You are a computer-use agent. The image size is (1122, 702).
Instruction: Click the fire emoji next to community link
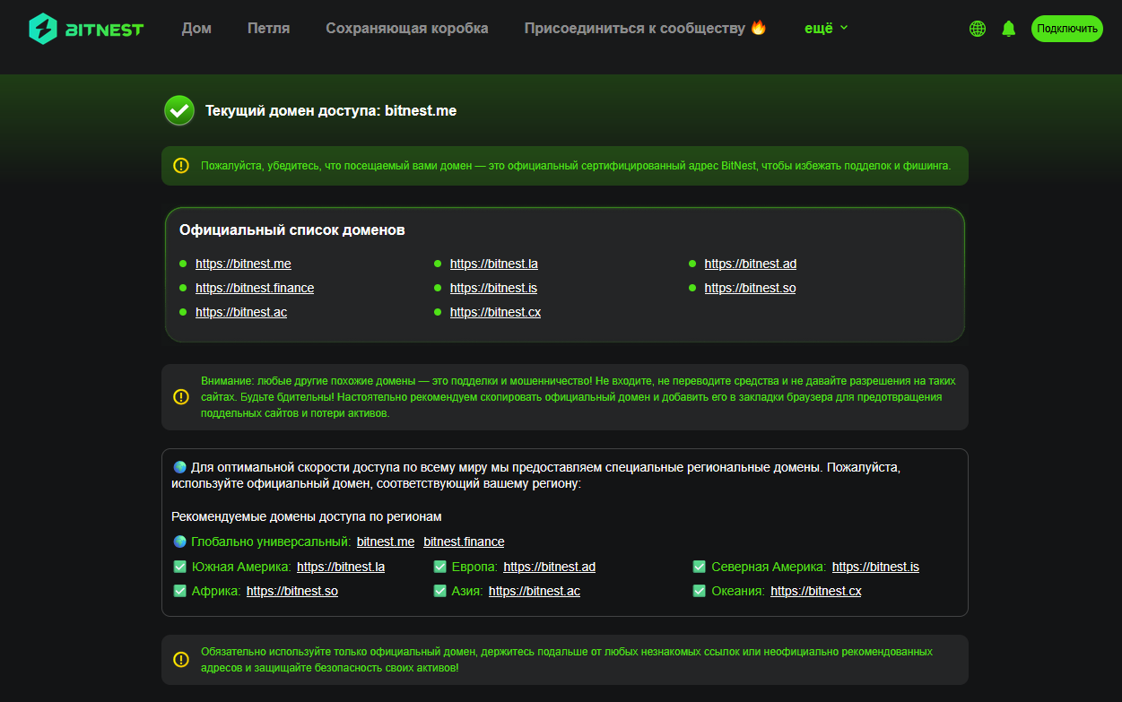point(758,27)
